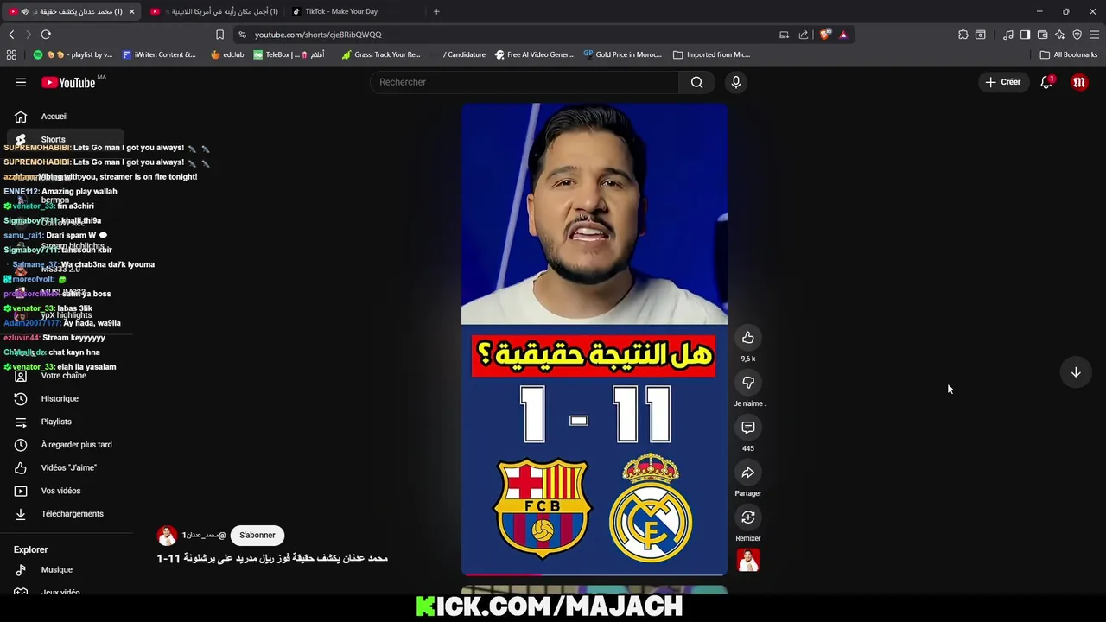Open Musique under Explorer
Image resolution: width=1106 pixels, height=622 pixels.
coord(65,570)
